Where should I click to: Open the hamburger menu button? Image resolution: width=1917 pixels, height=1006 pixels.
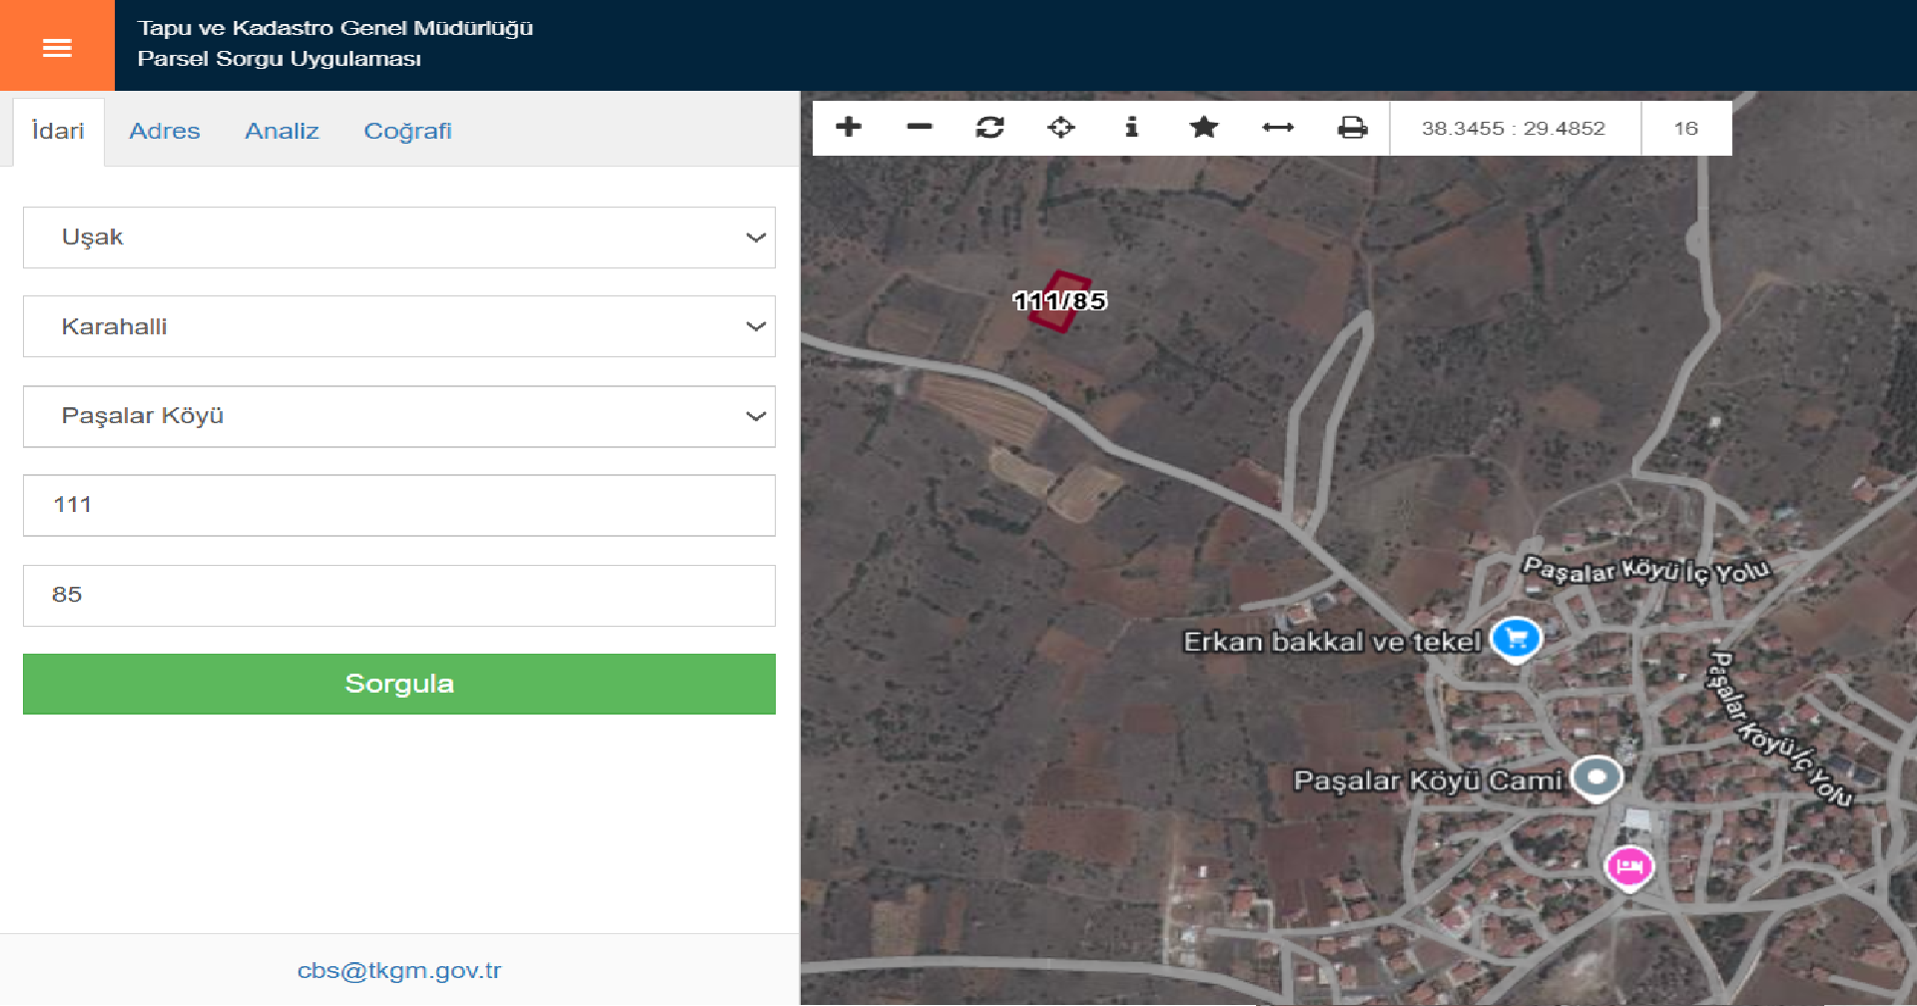click(x=57, y=46)
